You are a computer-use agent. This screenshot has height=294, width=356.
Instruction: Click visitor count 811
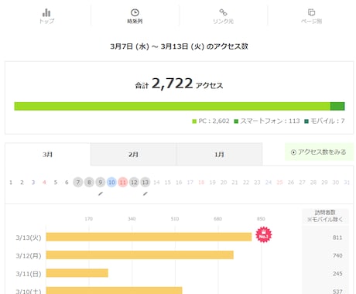point(337,238)
